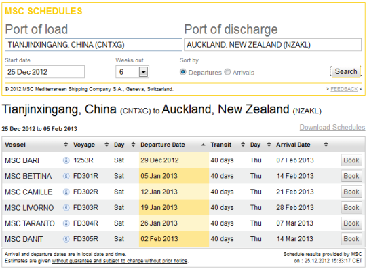Select Arrivals sort radio button
The width and height of the screenshot is (367, 269).
(227, 72)
